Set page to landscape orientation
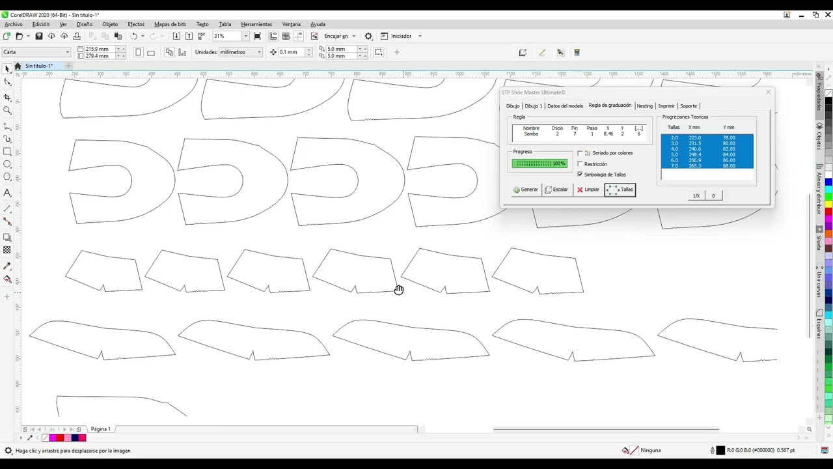Viewport: 833px width, 469px height. [151, 52]
